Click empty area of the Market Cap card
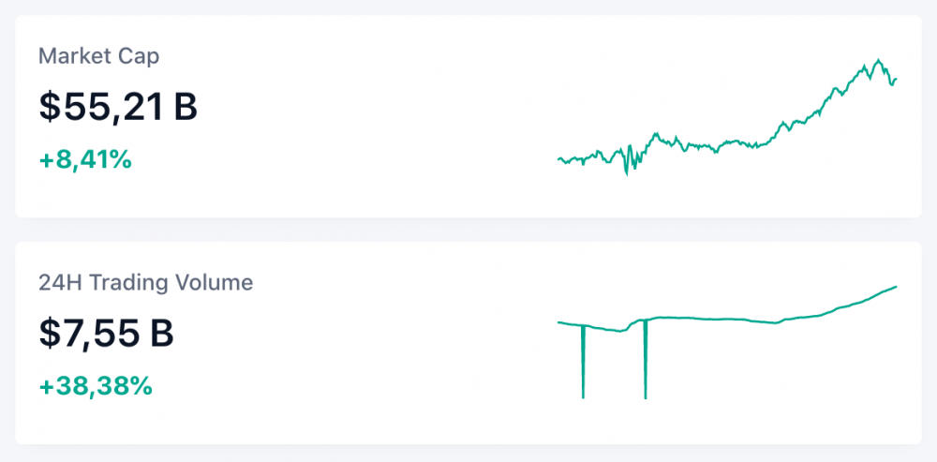The height and width of the screenshot is (462, 937). click(375, 112)
